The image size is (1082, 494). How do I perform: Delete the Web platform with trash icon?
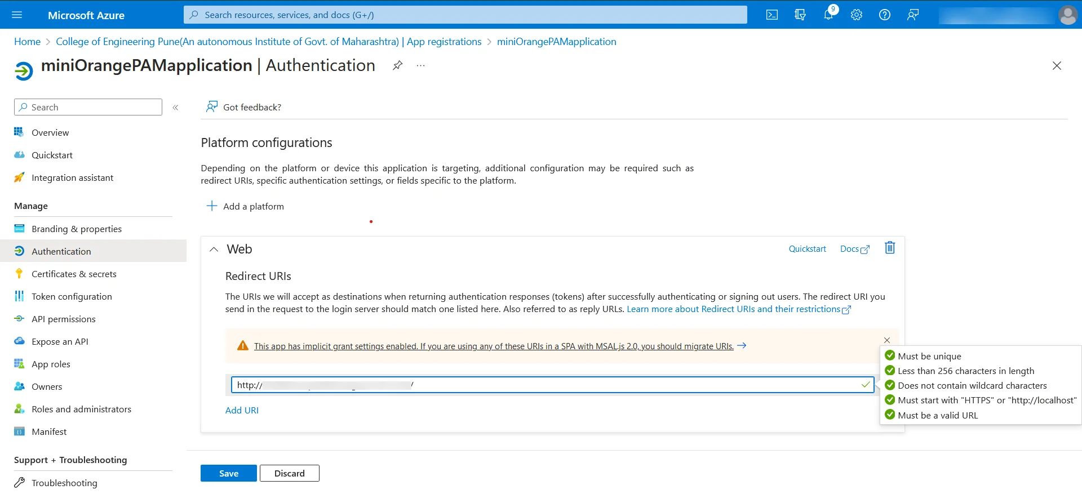(889, 248)
